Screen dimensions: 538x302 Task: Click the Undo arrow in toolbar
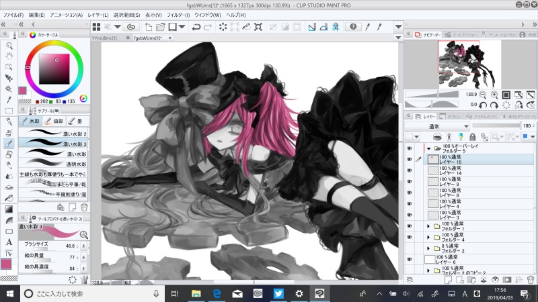[x=196, y=27]
